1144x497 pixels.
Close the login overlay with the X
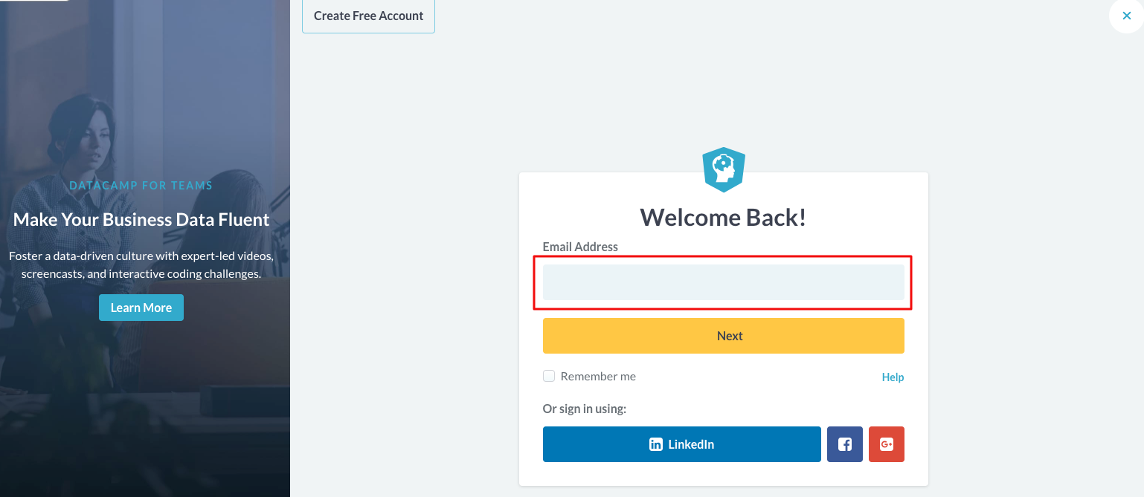click(x=1126, y=16)
